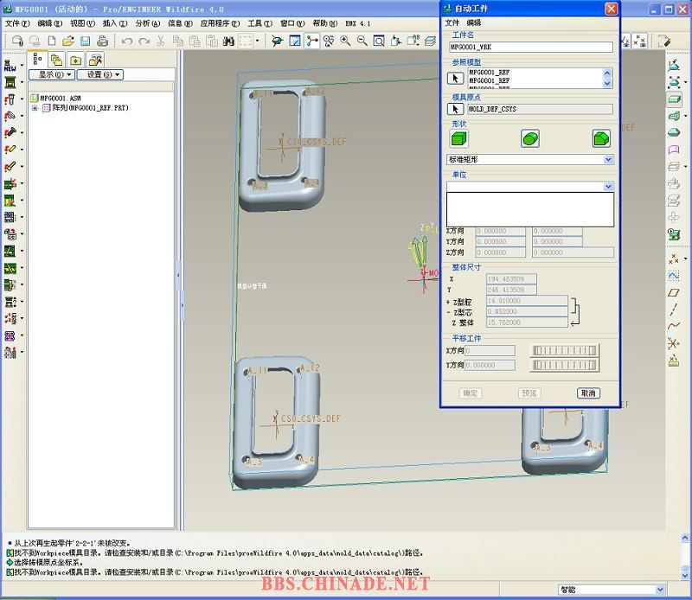Click the 模具原点 selection arrow button

click(x=456, y=109)
